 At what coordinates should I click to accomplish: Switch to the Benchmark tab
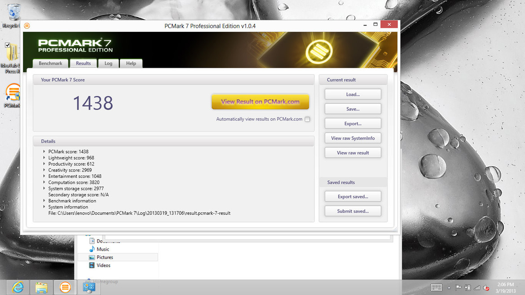coord(51,63)
